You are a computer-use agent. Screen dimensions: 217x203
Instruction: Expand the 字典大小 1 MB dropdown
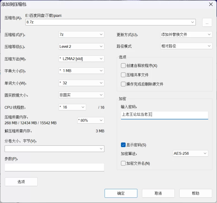[x=81, y=71]
